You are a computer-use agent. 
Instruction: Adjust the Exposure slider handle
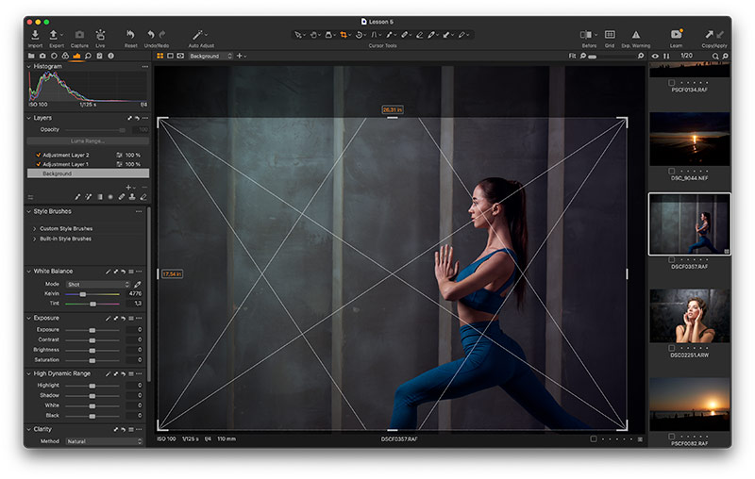coord(92,330)
